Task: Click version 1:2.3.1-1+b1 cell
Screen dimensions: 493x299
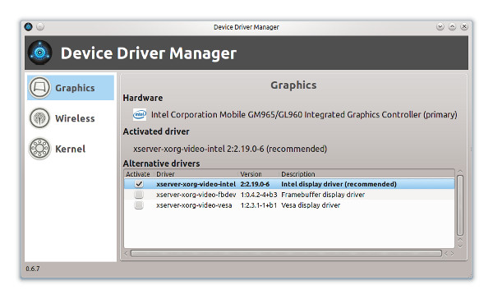Action: point(259,205)
